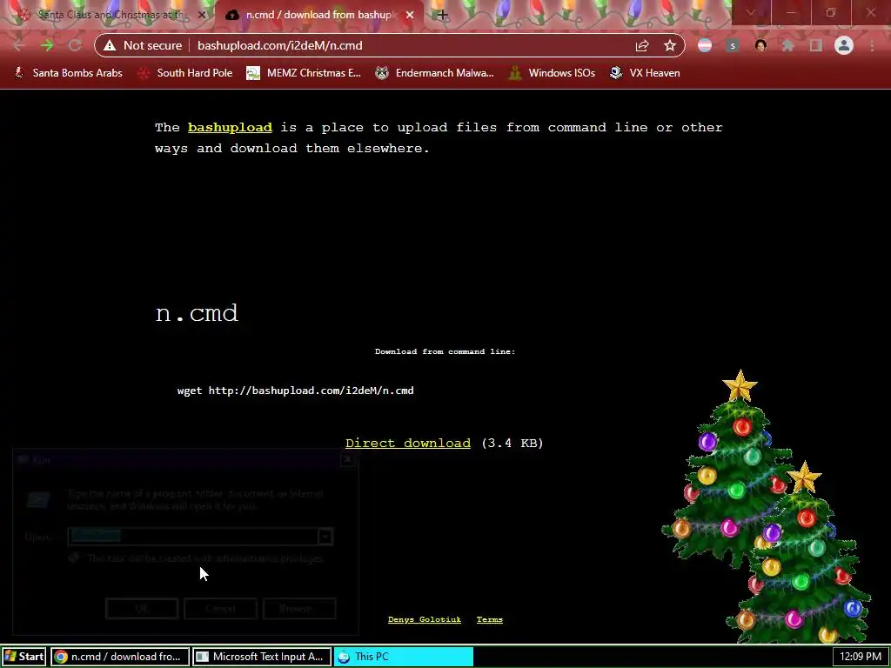
Task: Open the Terms footer link
Action: pos(490,619)
